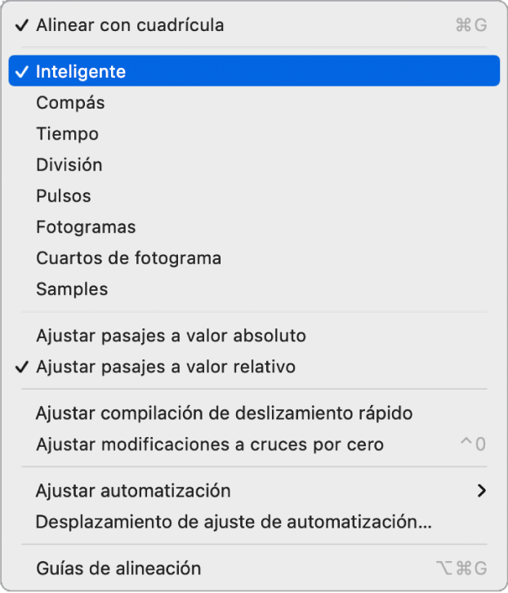This screenshot has height=593, width=508.
Task: Set snap value to Samples
Action: pos(72,289)
